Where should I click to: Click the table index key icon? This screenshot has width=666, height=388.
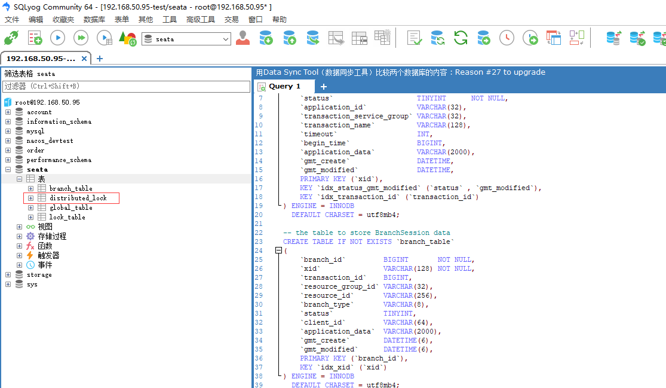[382, 37]
